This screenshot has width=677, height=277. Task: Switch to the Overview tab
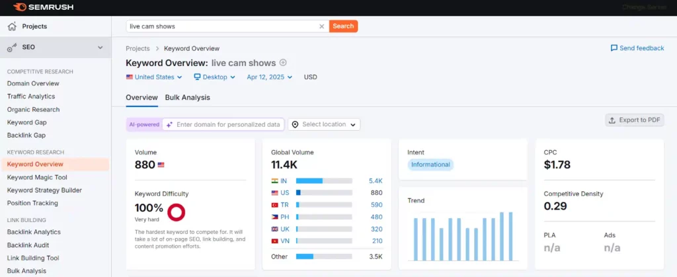point(141,97)
